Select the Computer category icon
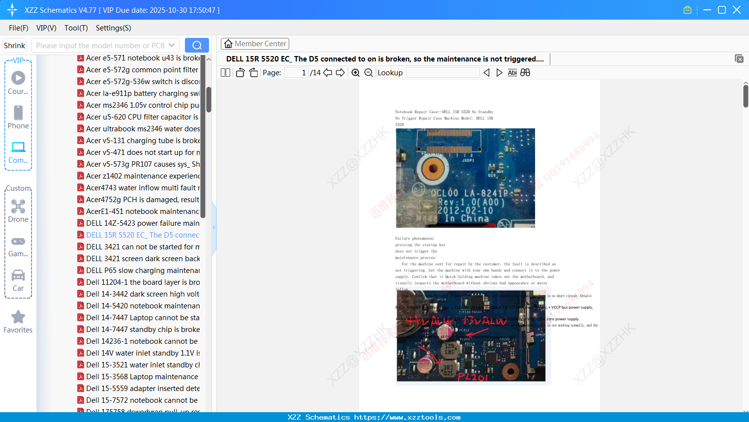 pyautogui.click(x=18, y=152)
